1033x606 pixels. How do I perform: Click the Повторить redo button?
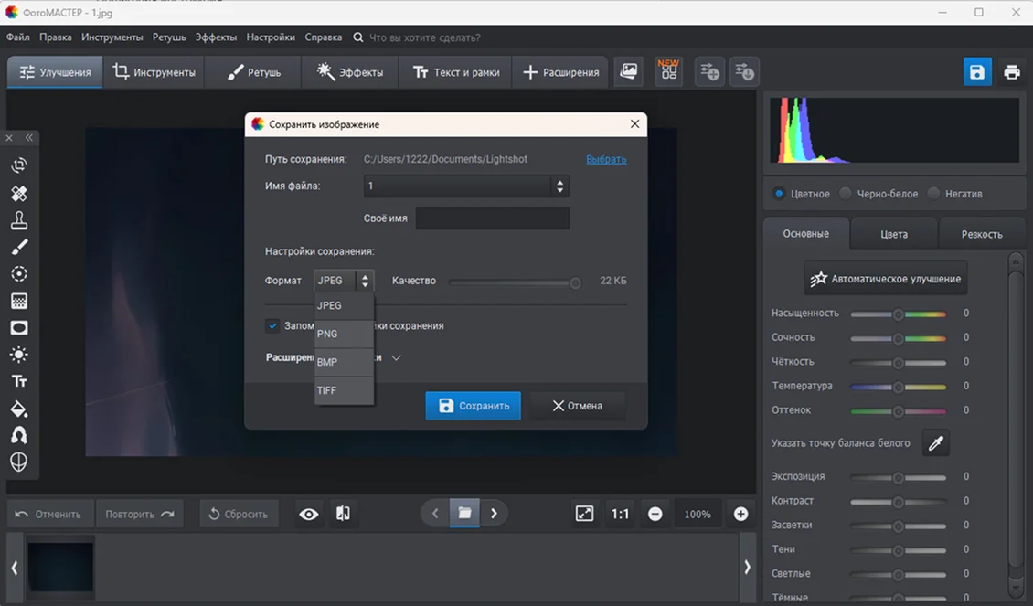coord(140,514)
